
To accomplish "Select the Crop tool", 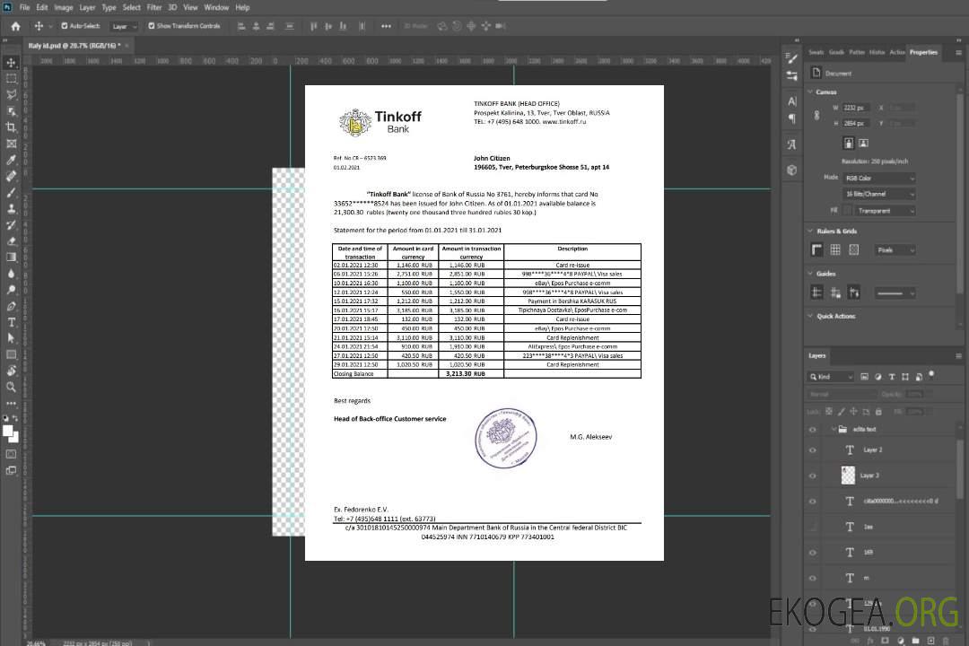I will tap(11, 127).
